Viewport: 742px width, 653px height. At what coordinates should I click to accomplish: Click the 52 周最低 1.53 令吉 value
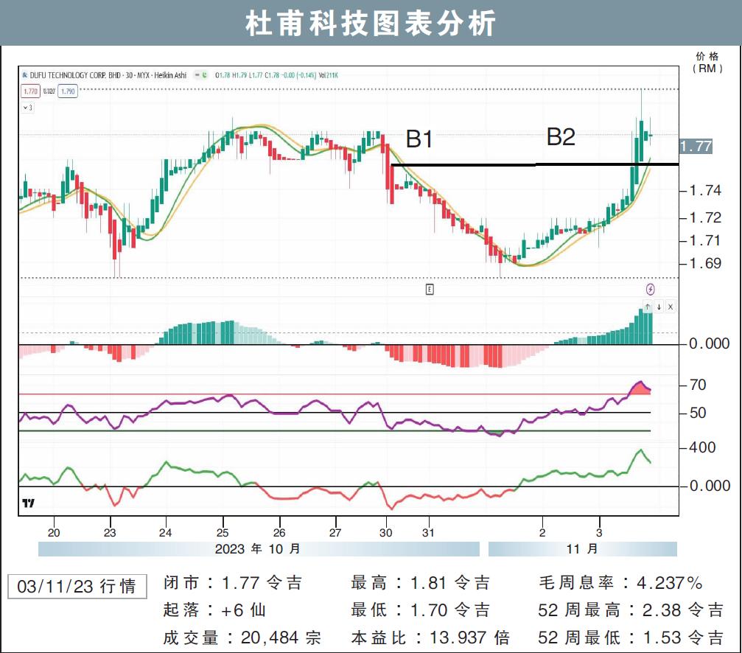pyautogui.click(x=630, y=638)
